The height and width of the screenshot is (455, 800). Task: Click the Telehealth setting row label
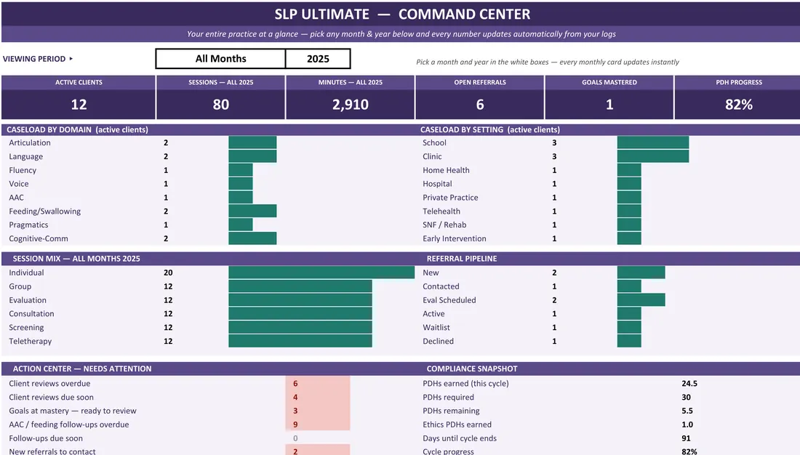(x=441, y=212)
